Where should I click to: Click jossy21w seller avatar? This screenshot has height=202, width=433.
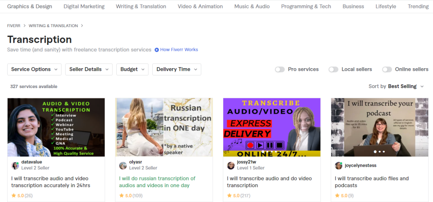click(230, 166)
